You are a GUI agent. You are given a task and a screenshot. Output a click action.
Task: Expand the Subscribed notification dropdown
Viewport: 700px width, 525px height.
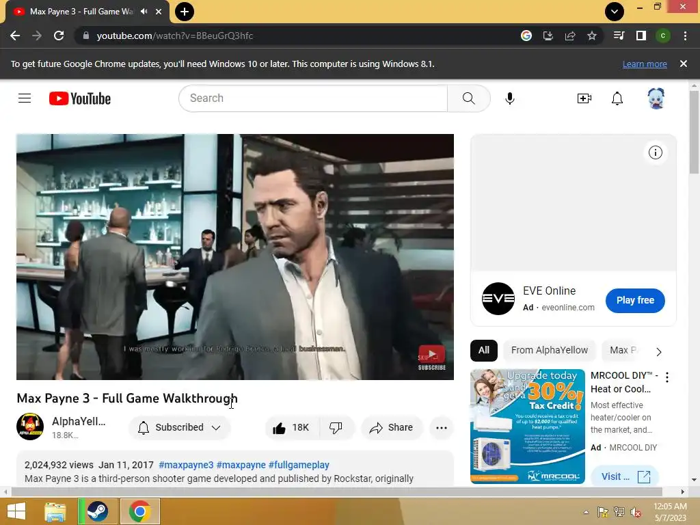pos(180,428)
